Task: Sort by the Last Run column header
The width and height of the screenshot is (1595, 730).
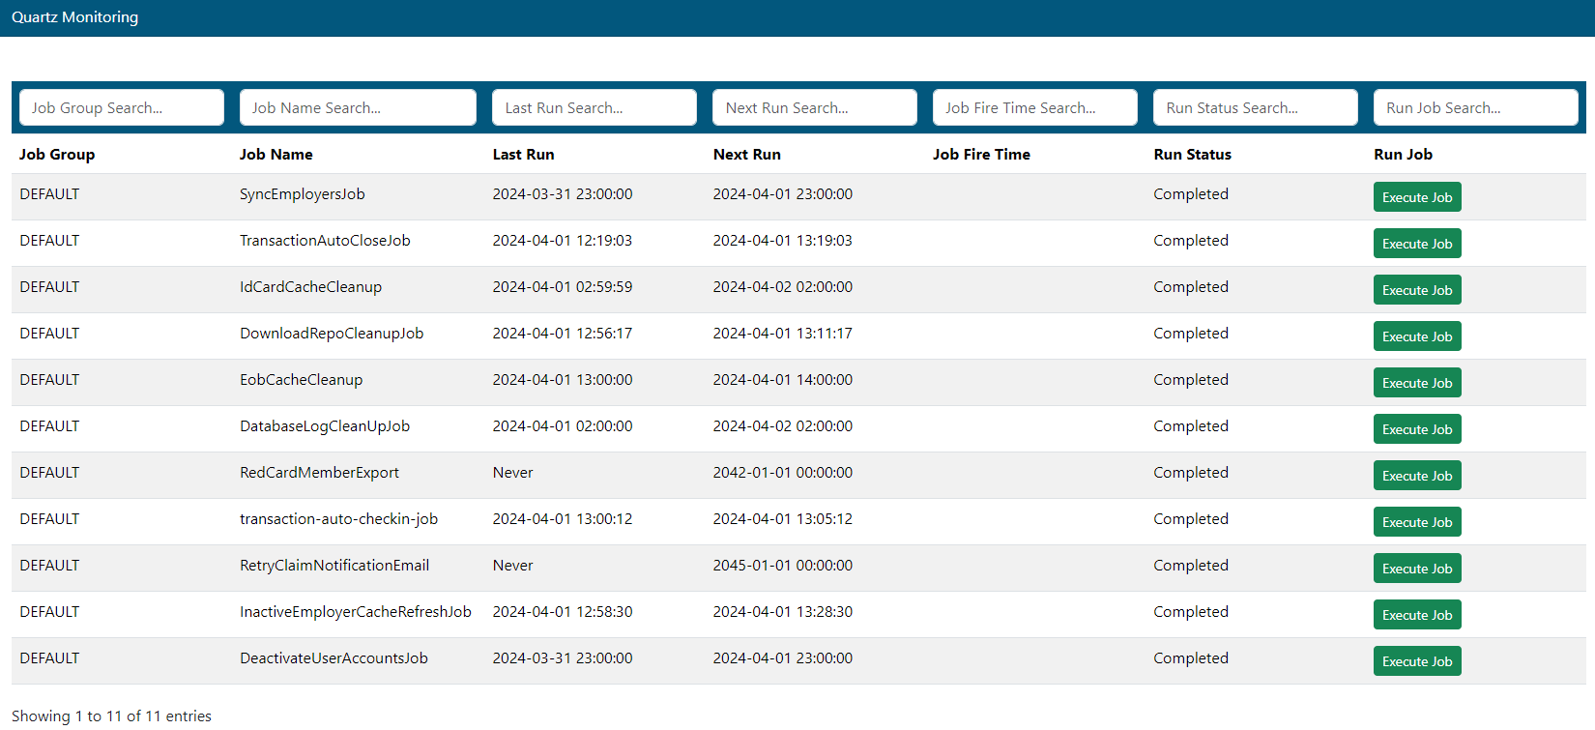Action: 523,155
